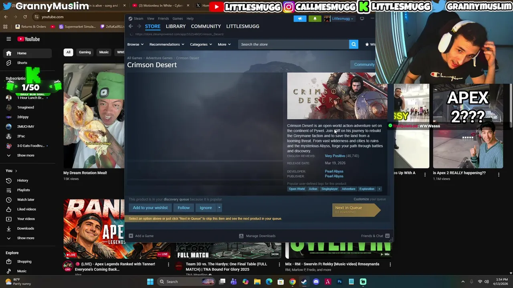Open the Returns & Orders bookmark
The height and width of the screenshot is (288, 513).
[x=30, y=27]
